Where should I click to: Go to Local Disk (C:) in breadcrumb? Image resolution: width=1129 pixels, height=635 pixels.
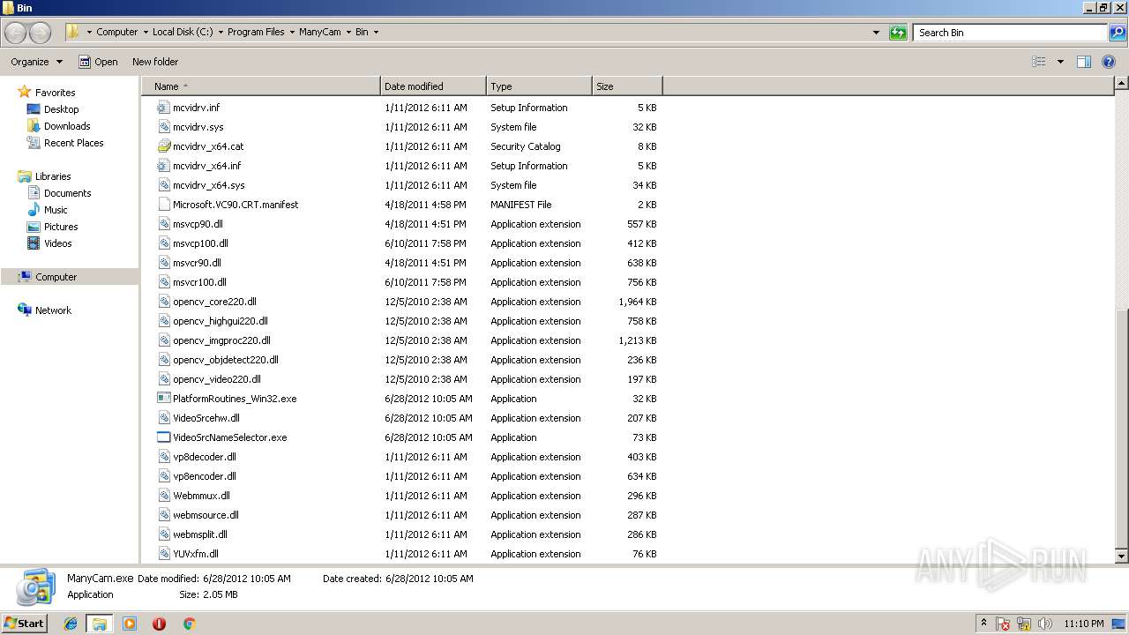(182, 32)
